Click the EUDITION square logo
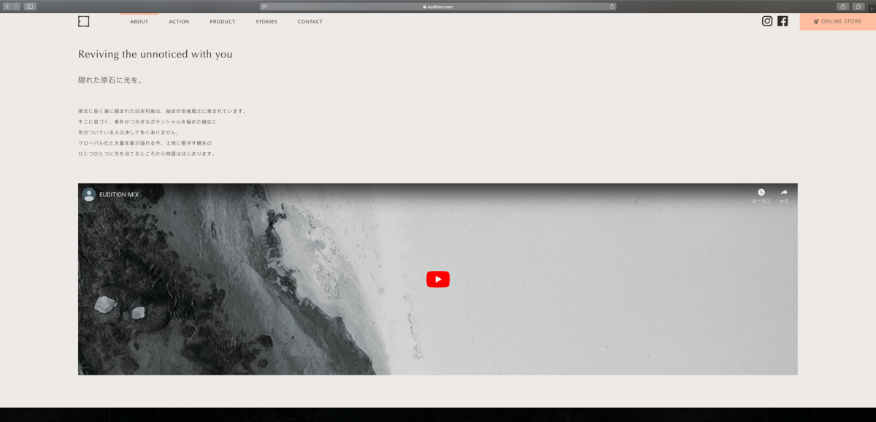This screenshot has height=422, width=876. 84,21
